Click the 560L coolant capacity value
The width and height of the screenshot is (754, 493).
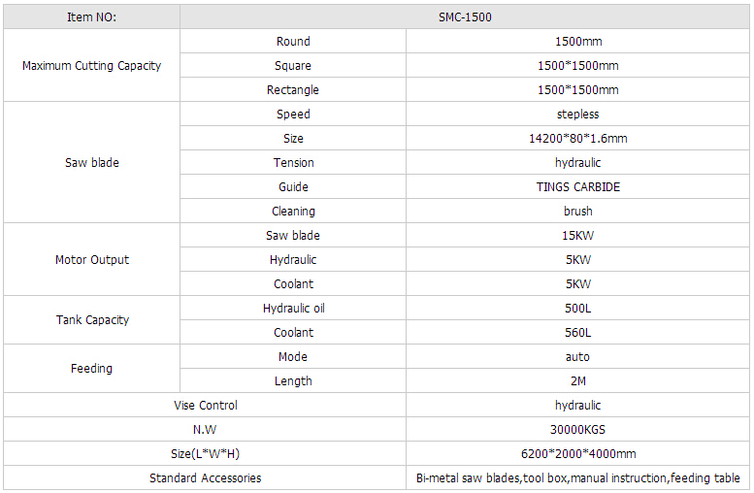tap(577, 333)
